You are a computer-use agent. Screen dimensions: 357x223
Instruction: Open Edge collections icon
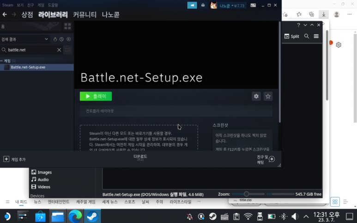[x=311, y=14]
